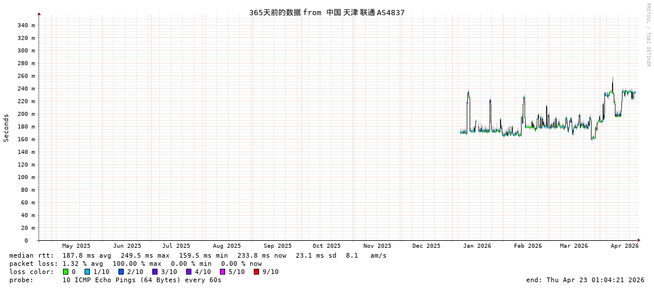Click the Jan 2026 x-axis label
Viewport: 654px width, 288px height.
[x=477, y=246]
